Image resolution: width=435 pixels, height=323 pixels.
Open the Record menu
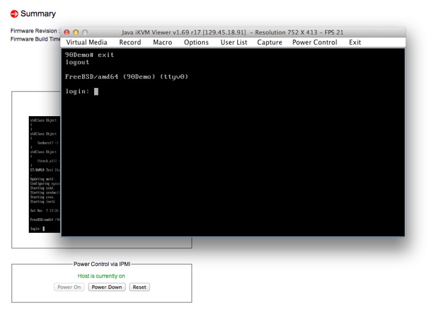tap(130, 42)
